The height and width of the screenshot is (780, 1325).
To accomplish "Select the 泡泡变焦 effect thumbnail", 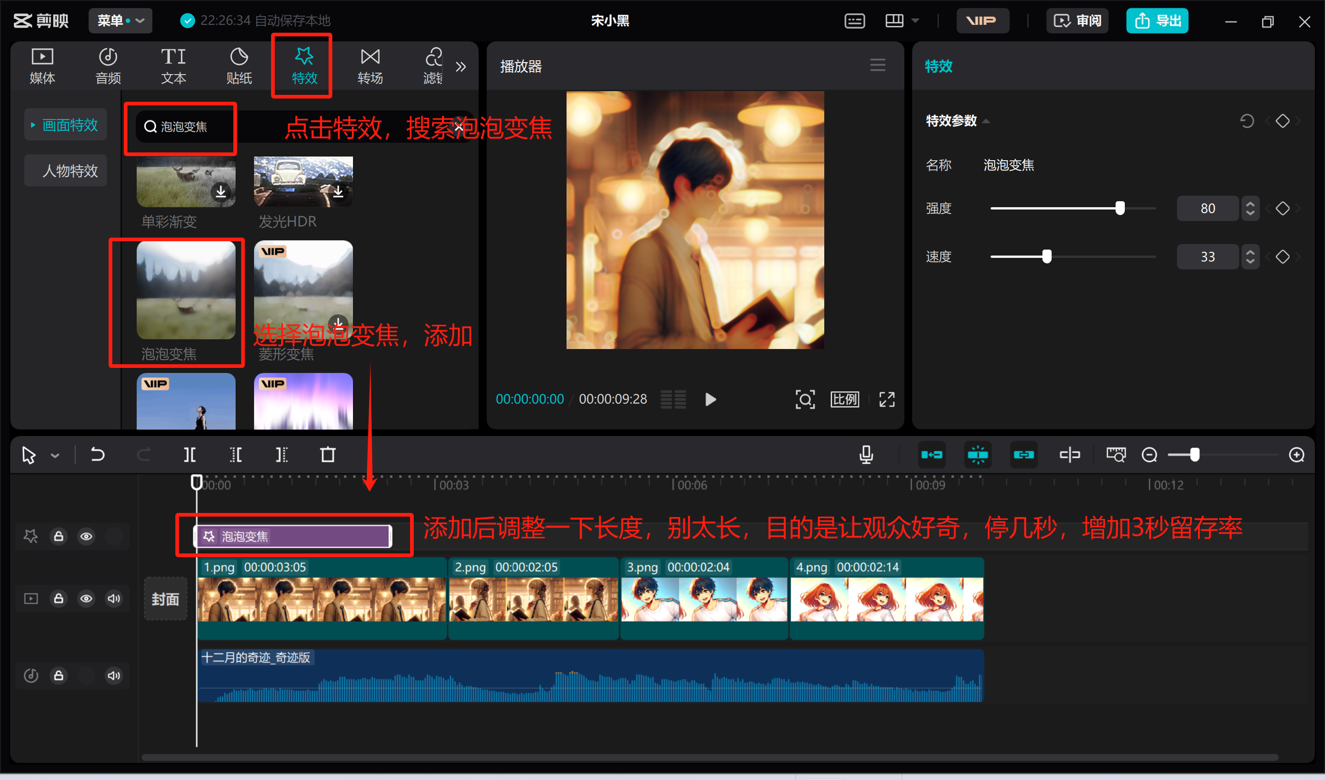I will [186, 290].
